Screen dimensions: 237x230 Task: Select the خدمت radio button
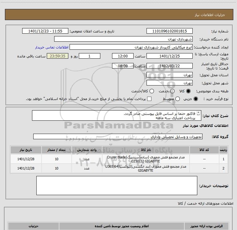tap(172, 91)
